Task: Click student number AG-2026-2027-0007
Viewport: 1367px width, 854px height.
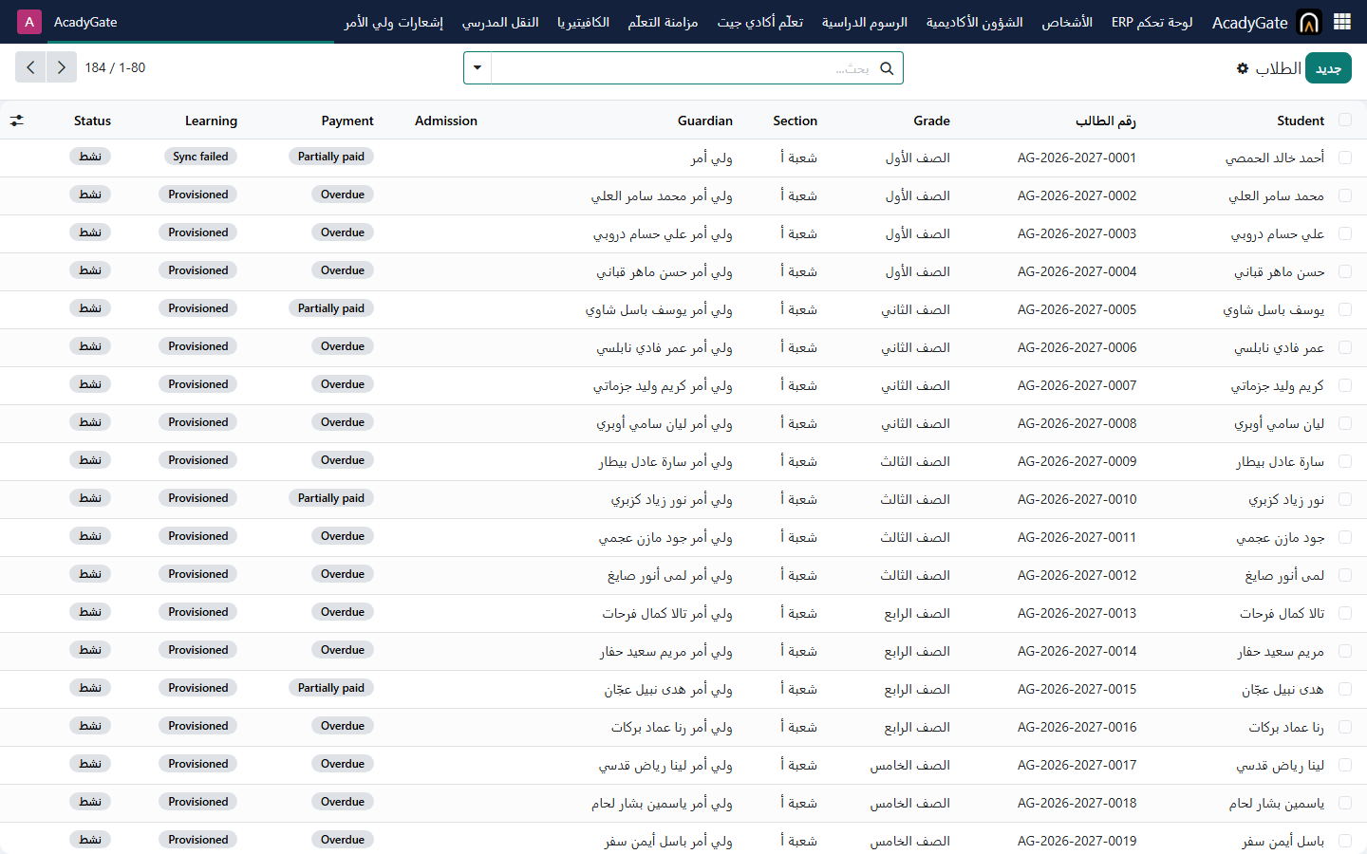Action: [x=1077, y=385]
